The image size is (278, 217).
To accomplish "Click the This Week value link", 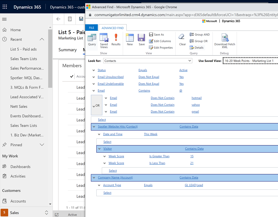I will [x=150, y=134].
